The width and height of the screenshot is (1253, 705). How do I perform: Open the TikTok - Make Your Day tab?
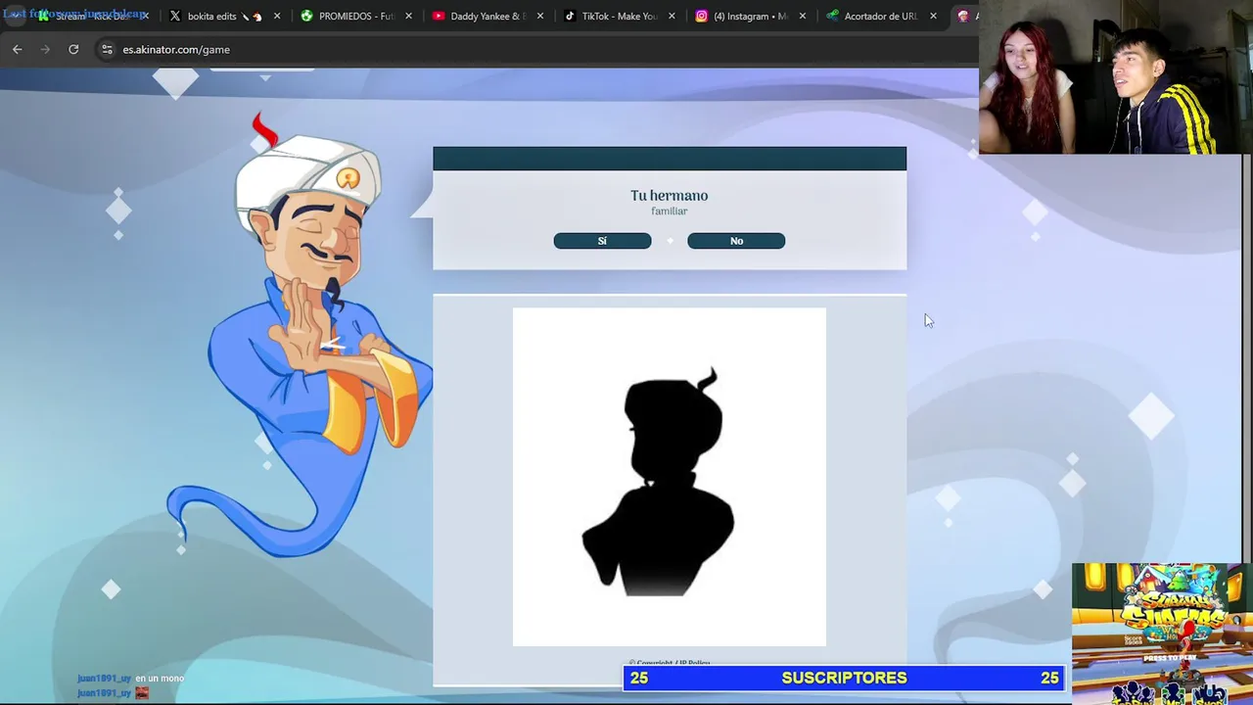[618, 16]
